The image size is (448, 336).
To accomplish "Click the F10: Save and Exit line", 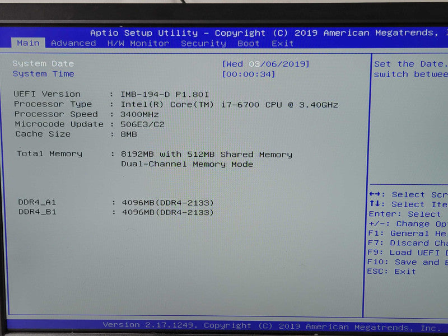I will [408, 262].
